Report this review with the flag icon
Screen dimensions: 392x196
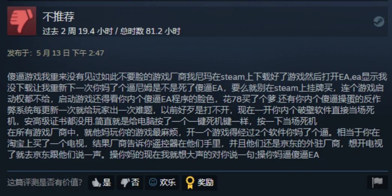(x=377, y=182)
